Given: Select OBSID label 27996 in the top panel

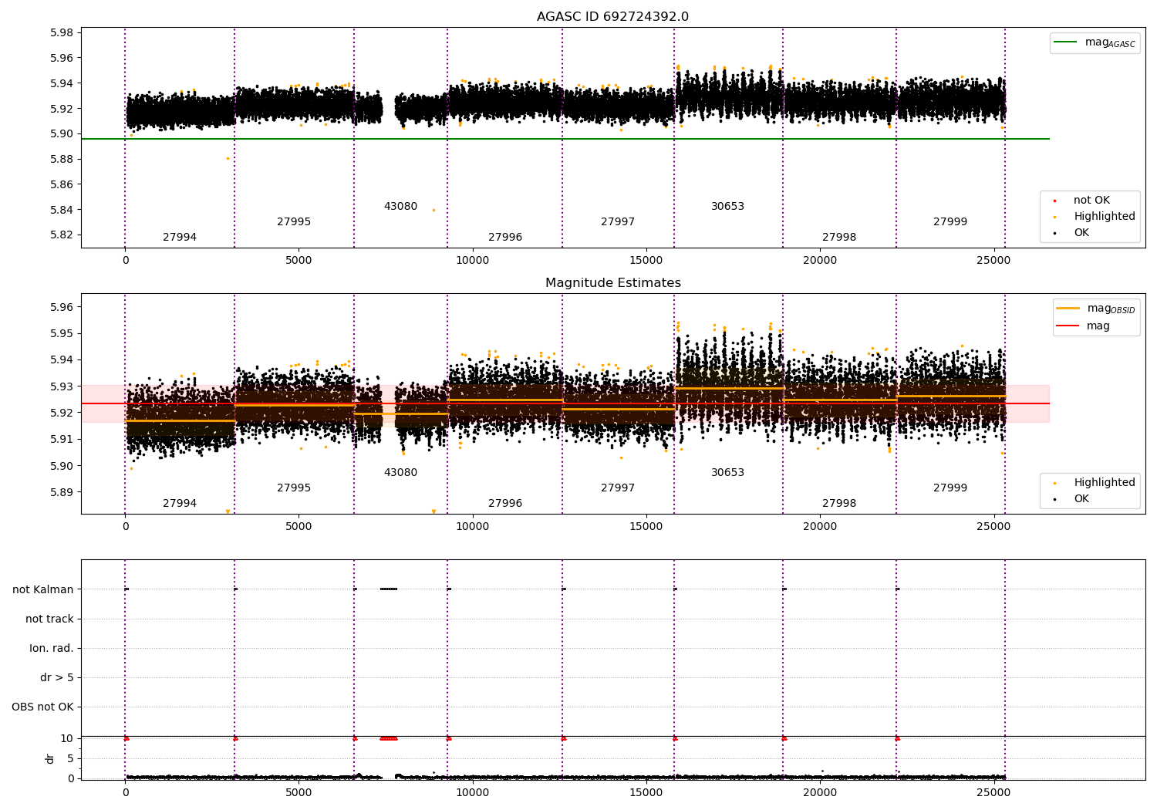Looking at the screenshot, I should pos(505,238).
